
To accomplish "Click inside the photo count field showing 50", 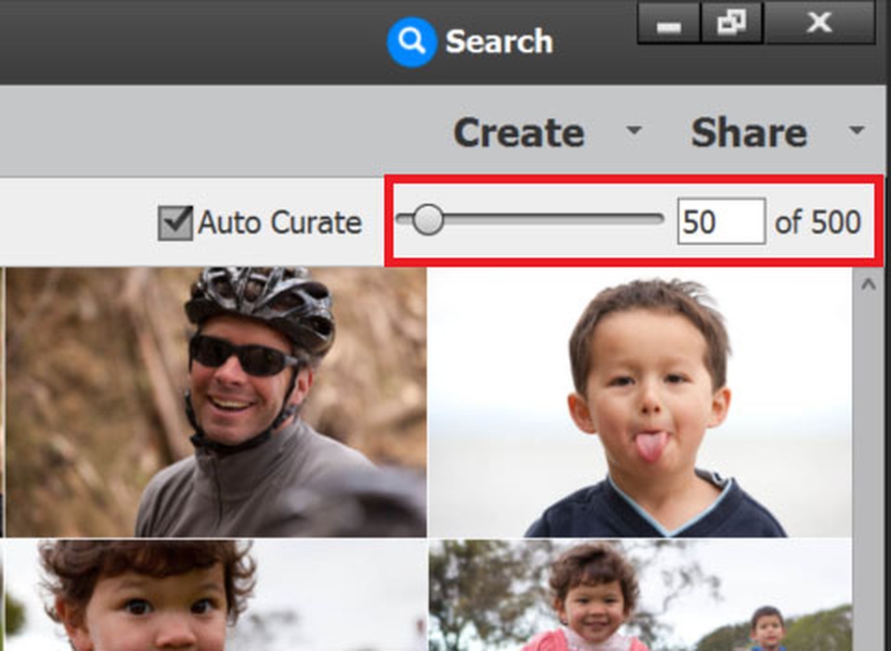I will (721, 222).
